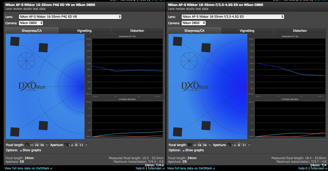Switch to Vignetting tab in 16-35mm panel

point(84,30)
